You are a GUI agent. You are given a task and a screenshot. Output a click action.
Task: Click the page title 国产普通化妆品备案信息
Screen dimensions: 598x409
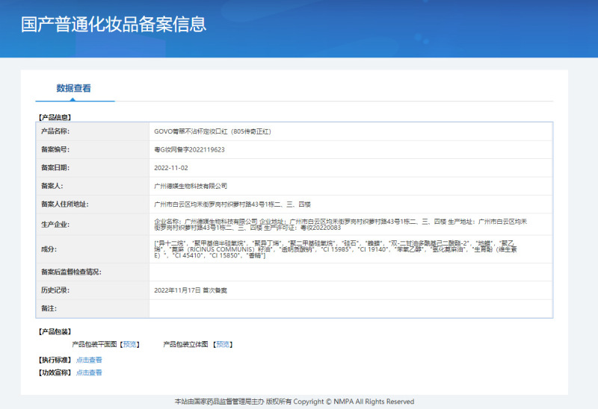click(x=114, y=24)
